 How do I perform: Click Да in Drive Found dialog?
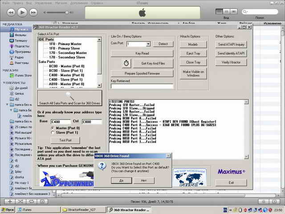coord(122,181)
